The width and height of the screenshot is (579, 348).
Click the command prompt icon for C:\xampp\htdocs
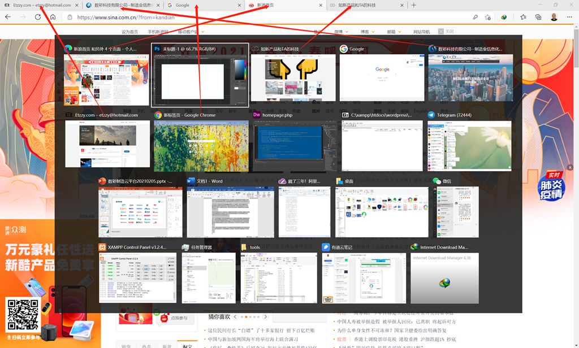345,115
